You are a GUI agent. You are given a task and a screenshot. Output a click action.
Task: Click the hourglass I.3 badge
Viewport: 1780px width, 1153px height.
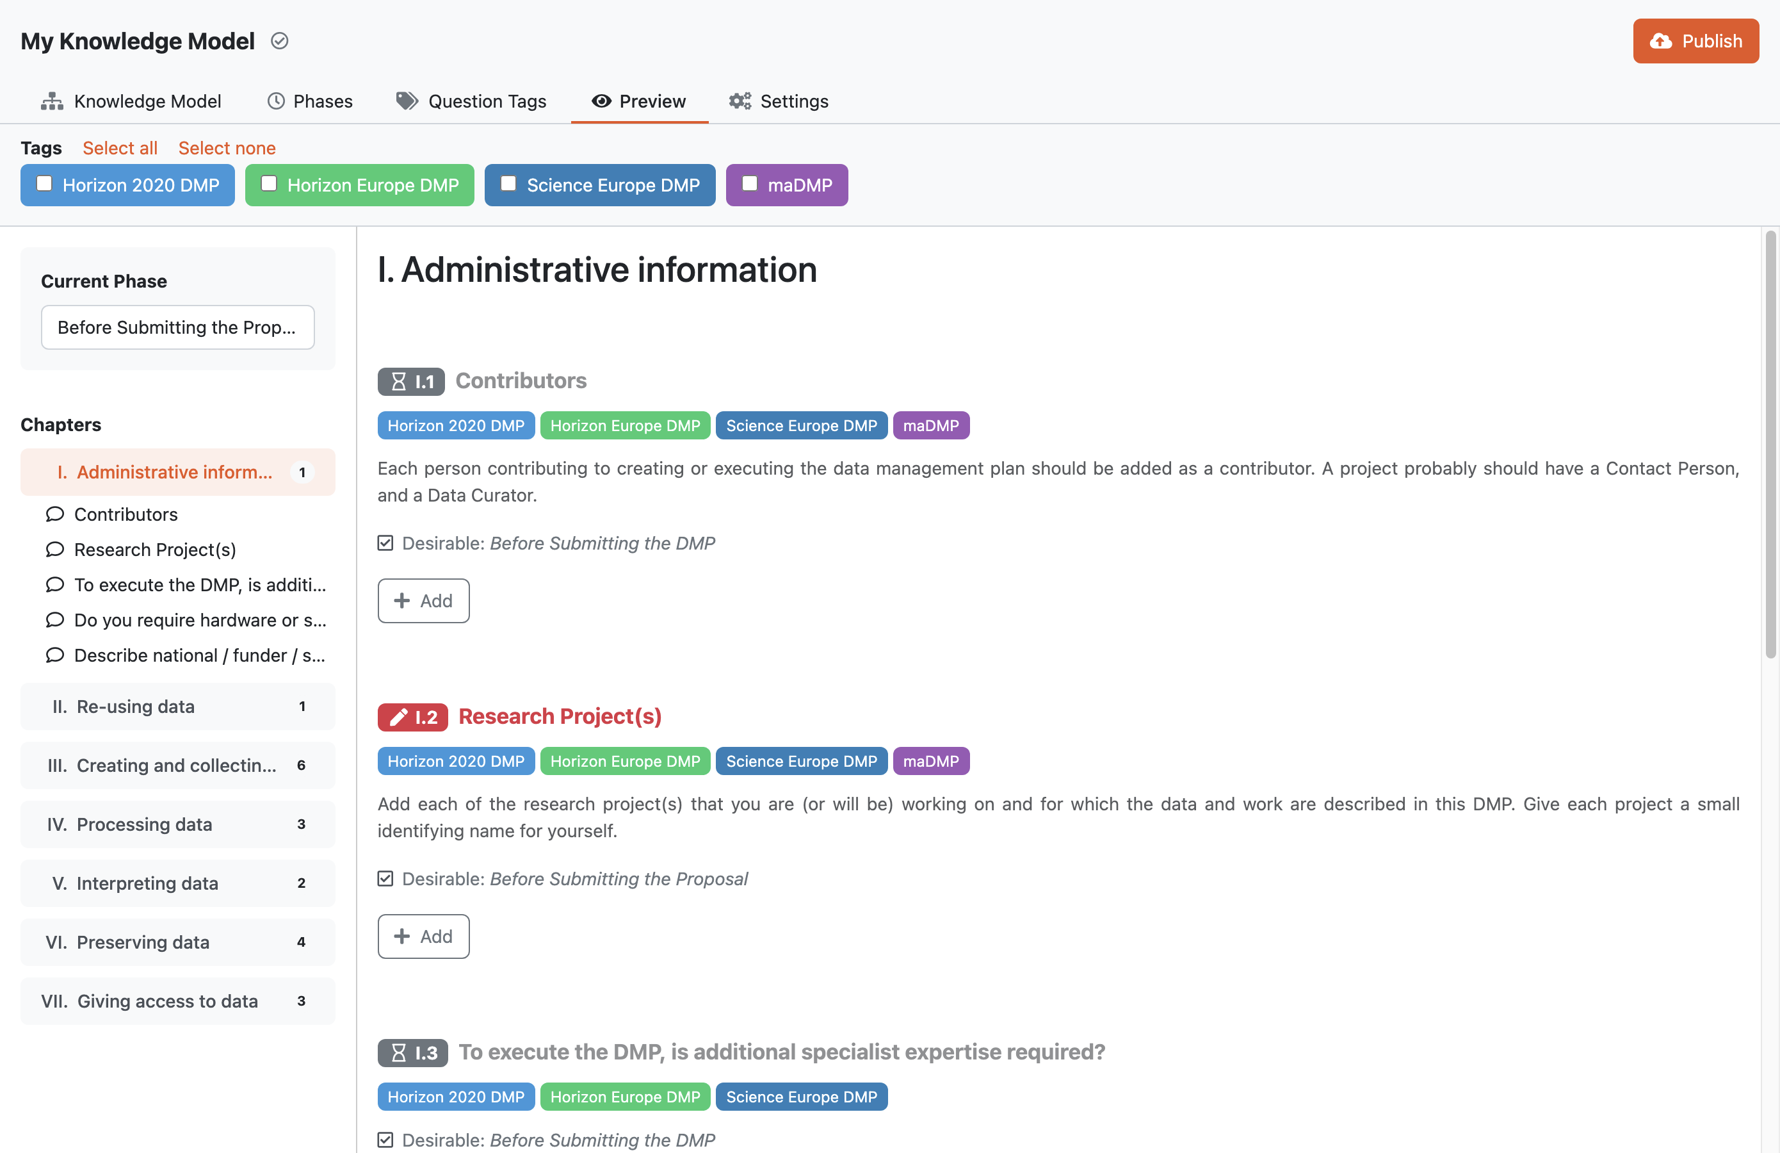point(413,1052)
